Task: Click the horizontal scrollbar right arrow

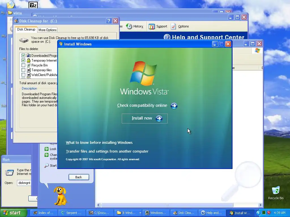Action: pos(261,205)
